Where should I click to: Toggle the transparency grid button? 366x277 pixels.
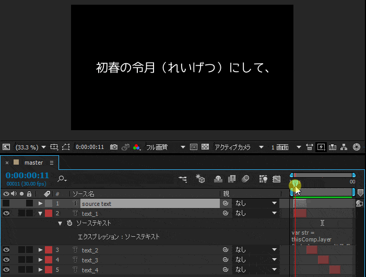click(205, 147)
